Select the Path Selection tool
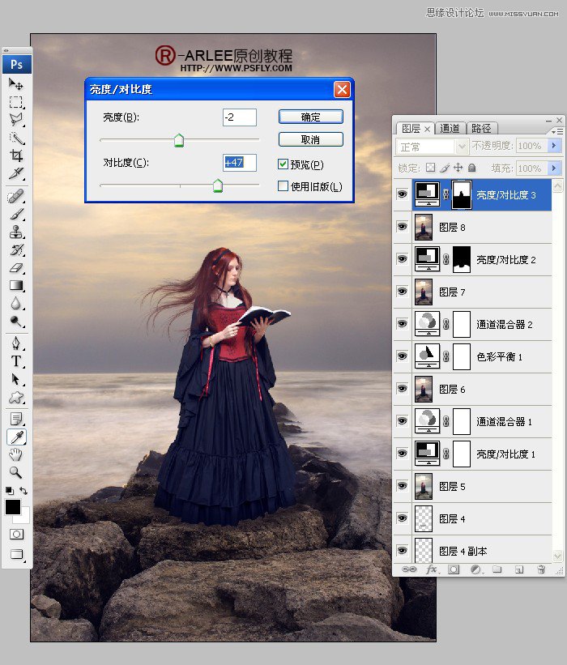The image size is (567, 665). click(x=16, y=379)
